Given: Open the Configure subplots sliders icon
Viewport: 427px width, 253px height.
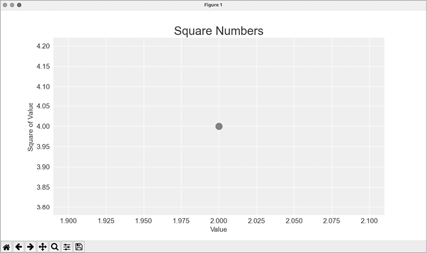Looking at the screenshot, I should 67,247.
